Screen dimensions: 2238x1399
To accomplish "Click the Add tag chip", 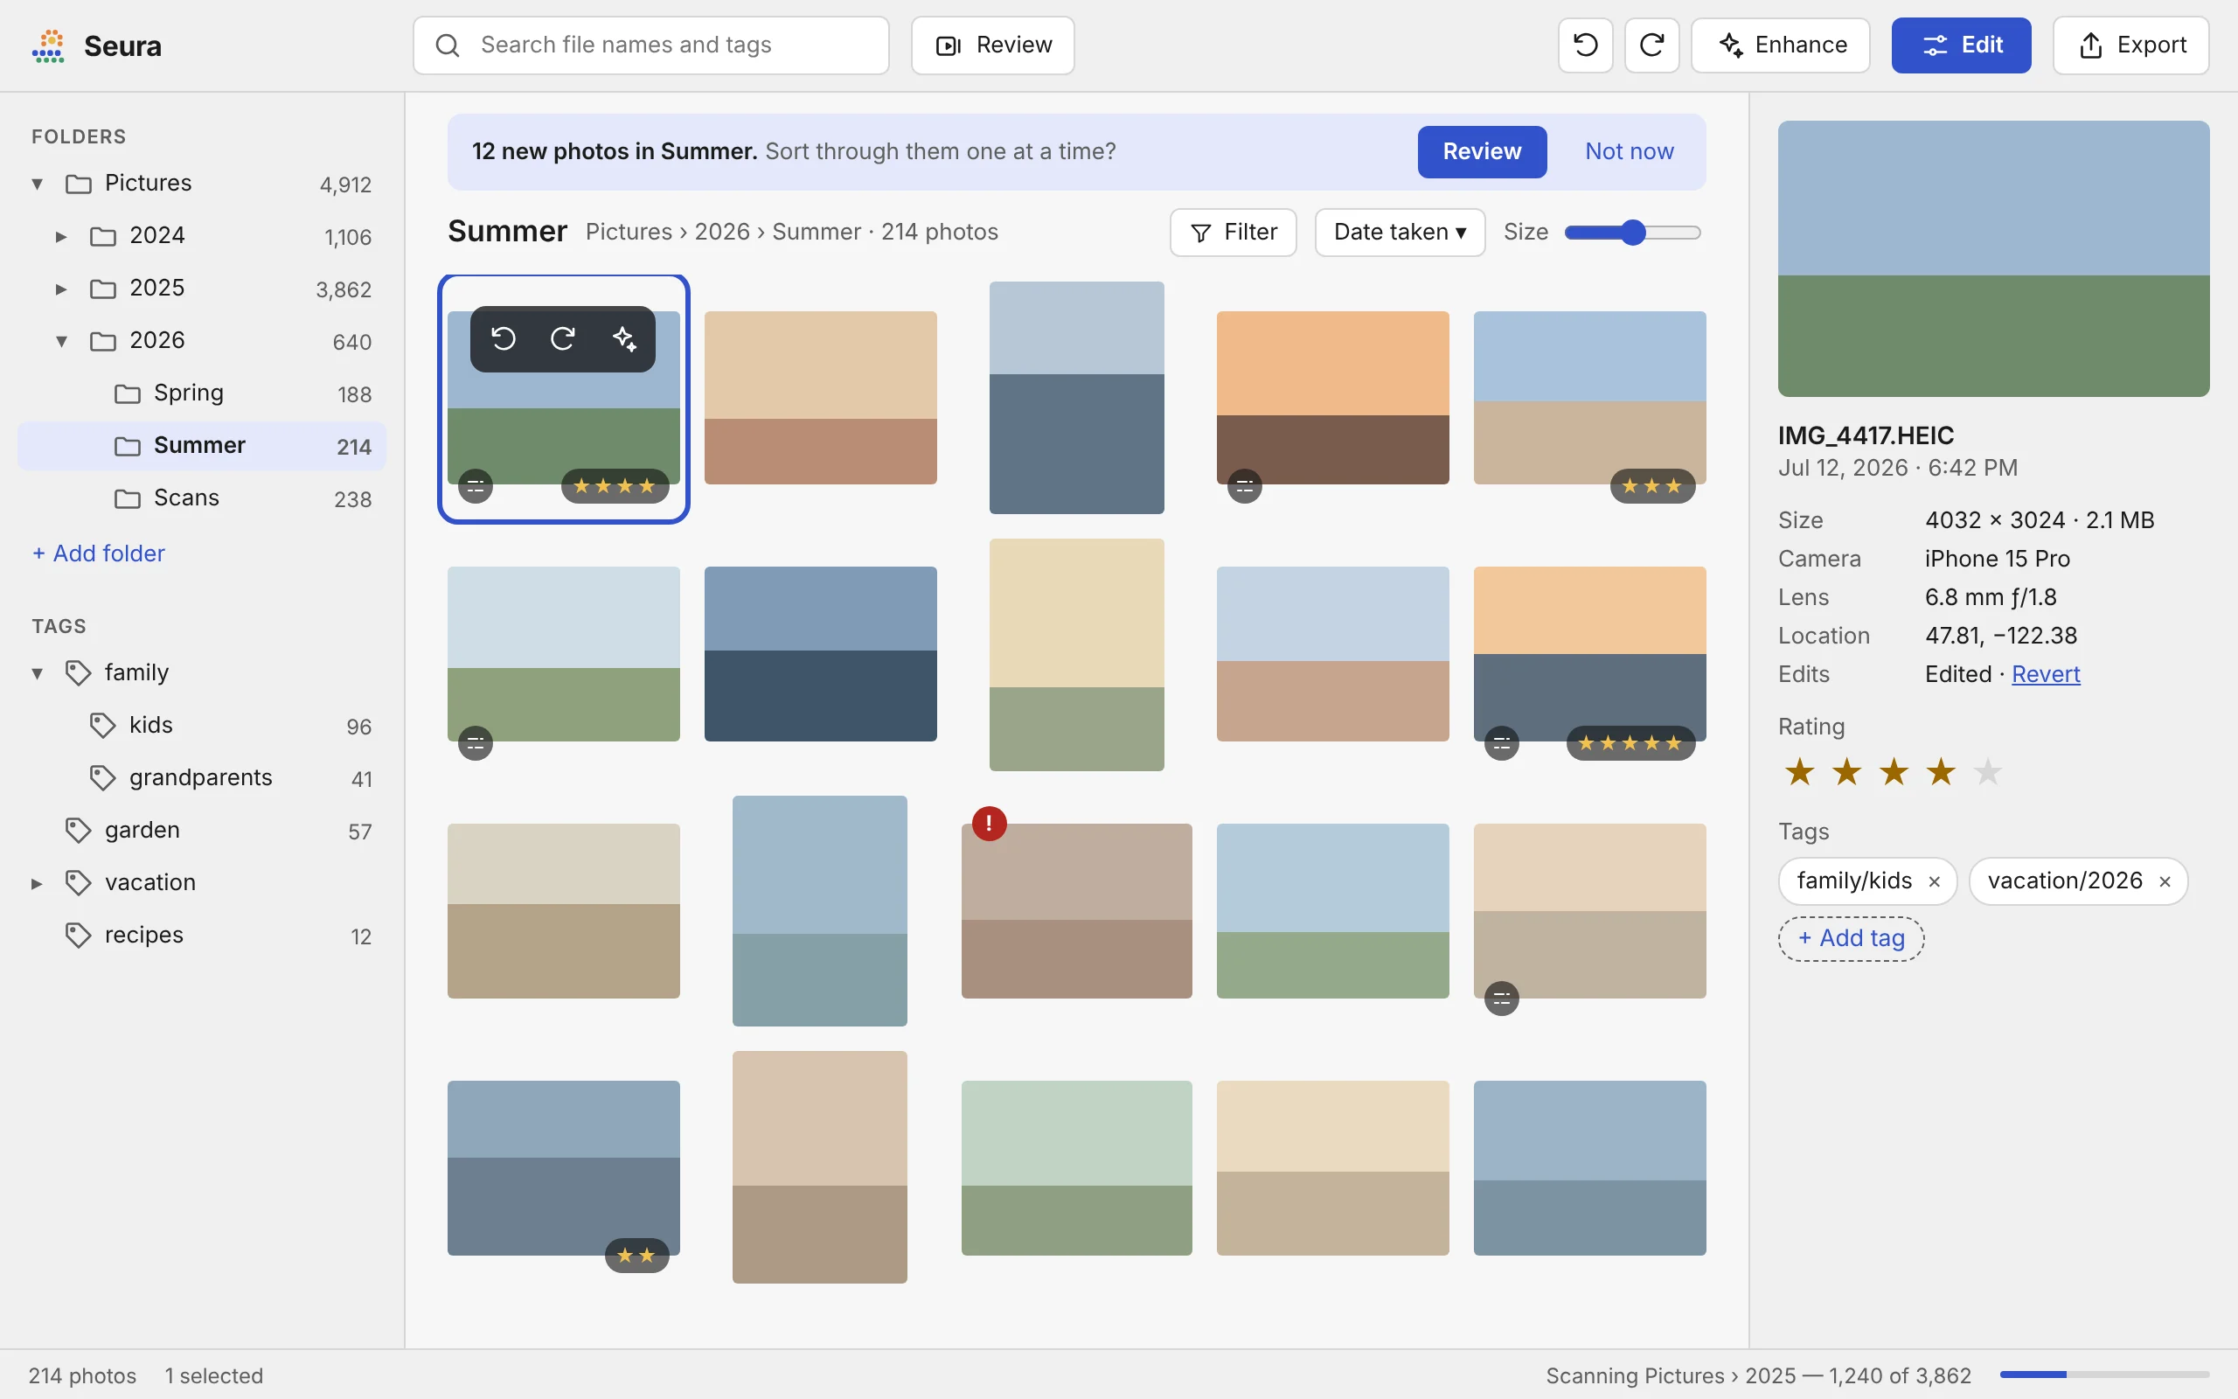I will pos(1851,938).
